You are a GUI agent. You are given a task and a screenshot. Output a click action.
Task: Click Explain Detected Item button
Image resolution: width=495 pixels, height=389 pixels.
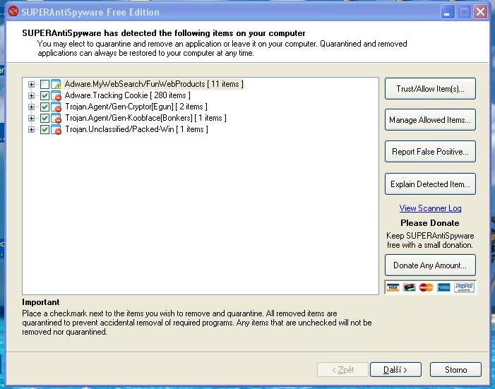pyautogui.click(x=430, y=184)
